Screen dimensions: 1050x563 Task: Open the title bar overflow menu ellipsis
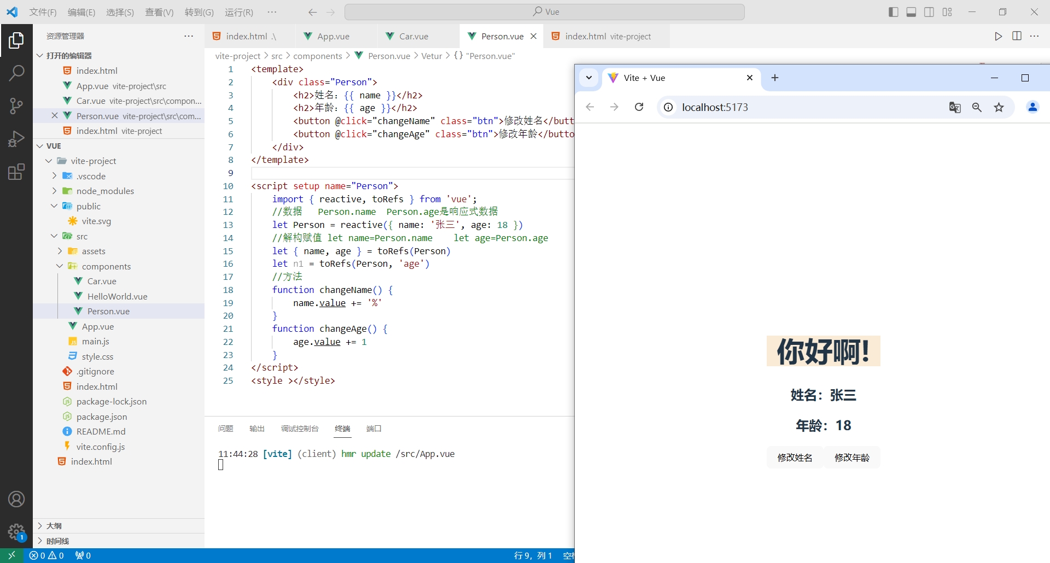[x=272, y=12]
